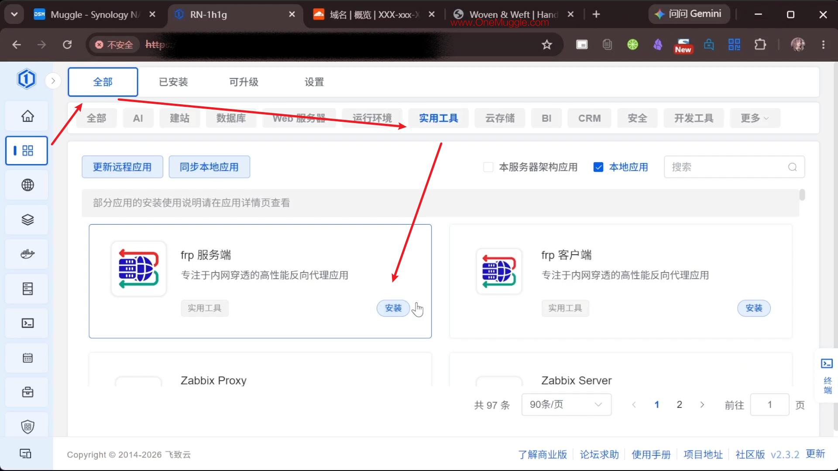This screenshot has width=838, height=471.
Task: Click the stacked layers sidebar icon
Action: pyautogui.click(x=27, y=219)
